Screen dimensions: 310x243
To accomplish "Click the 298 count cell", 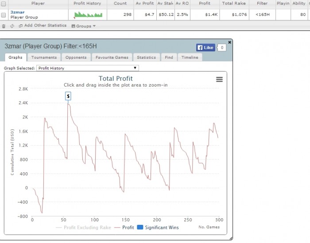I will click(120, 15).
